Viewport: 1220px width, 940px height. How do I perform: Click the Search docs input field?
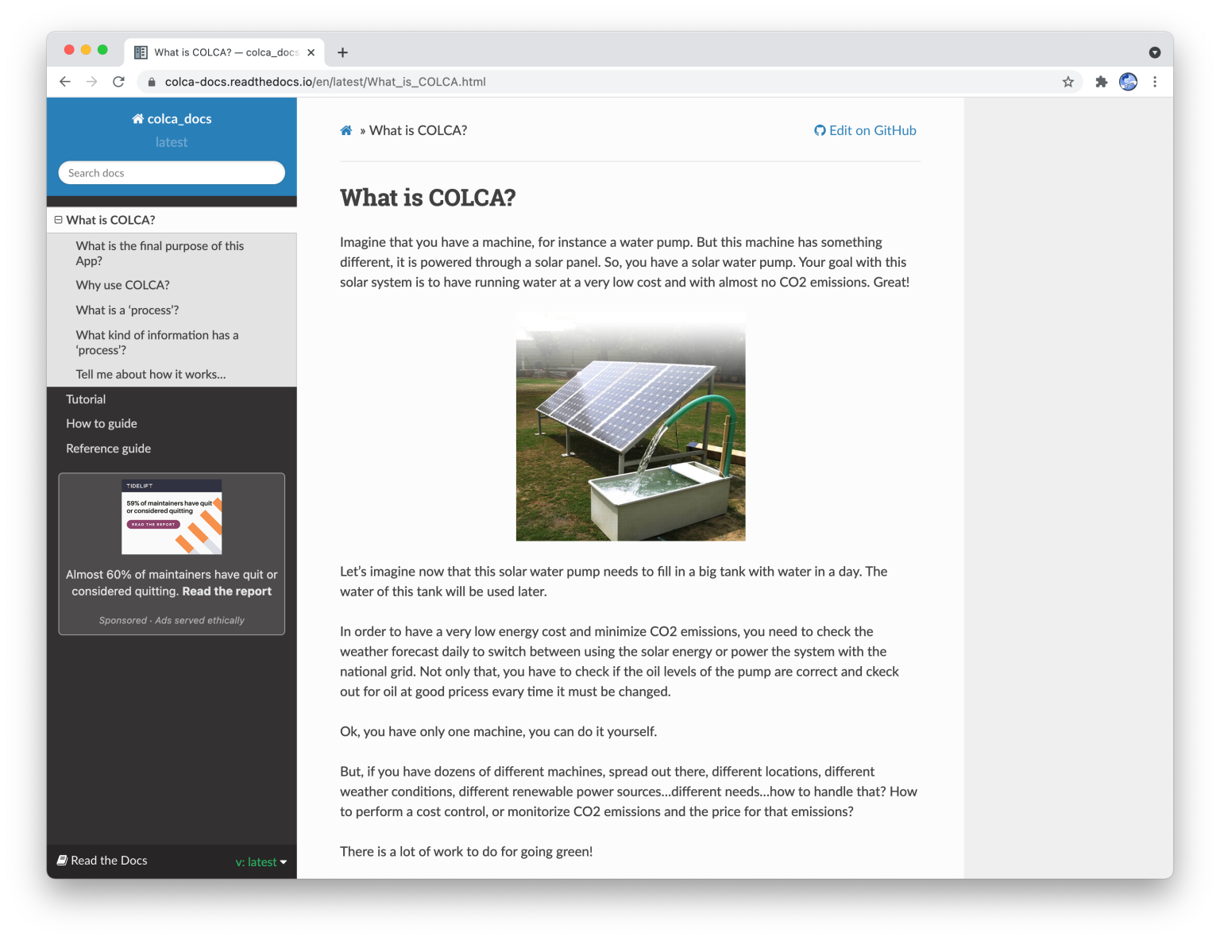click(x=172, y=173)
